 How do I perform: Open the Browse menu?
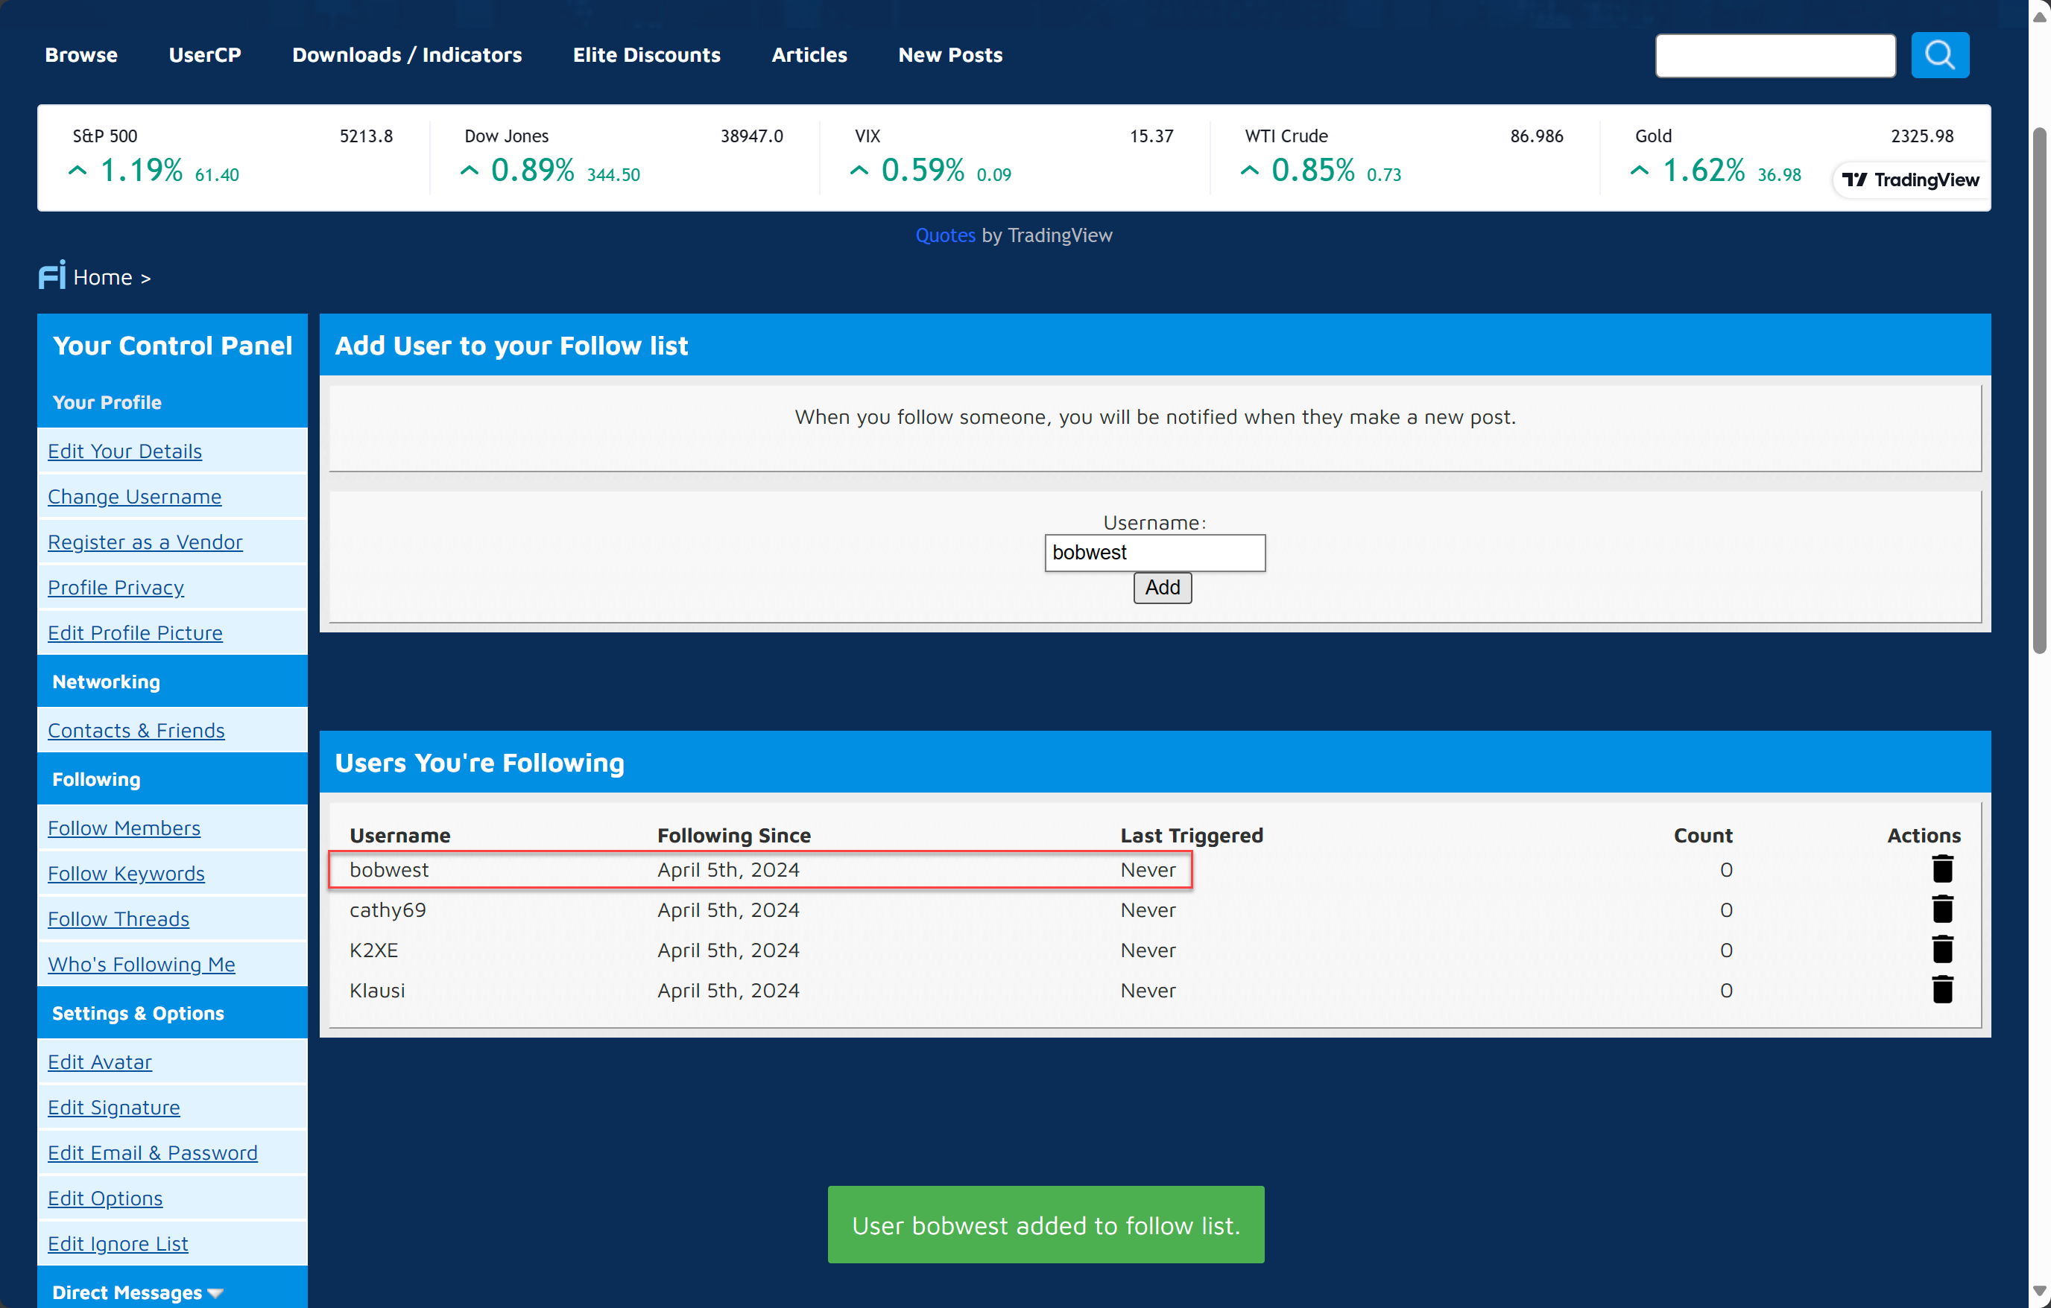[81, 54]
